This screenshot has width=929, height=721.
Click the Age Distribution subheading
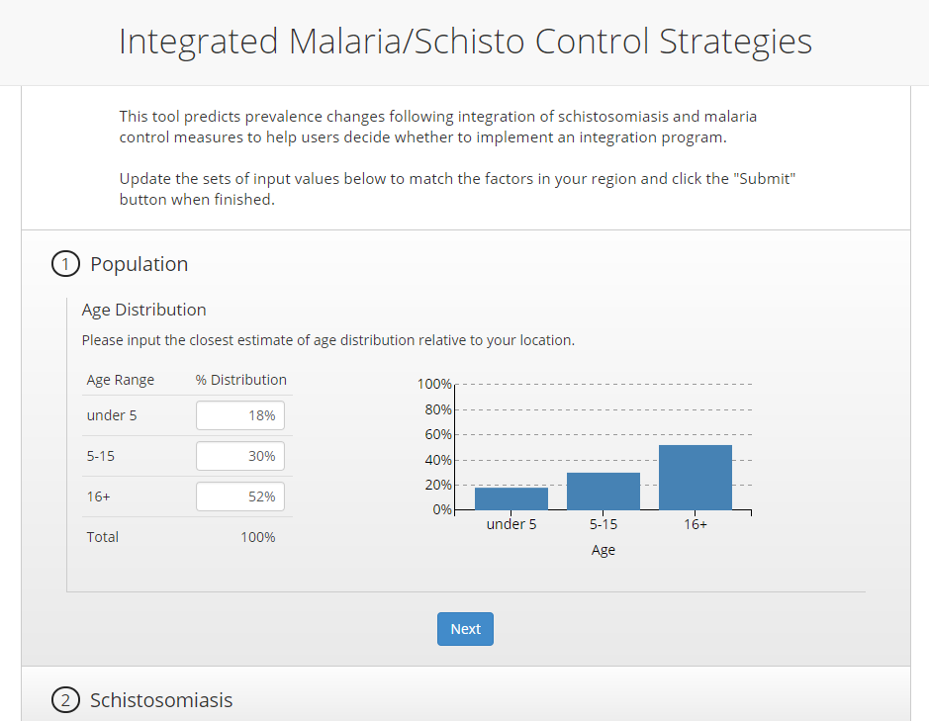143,310
